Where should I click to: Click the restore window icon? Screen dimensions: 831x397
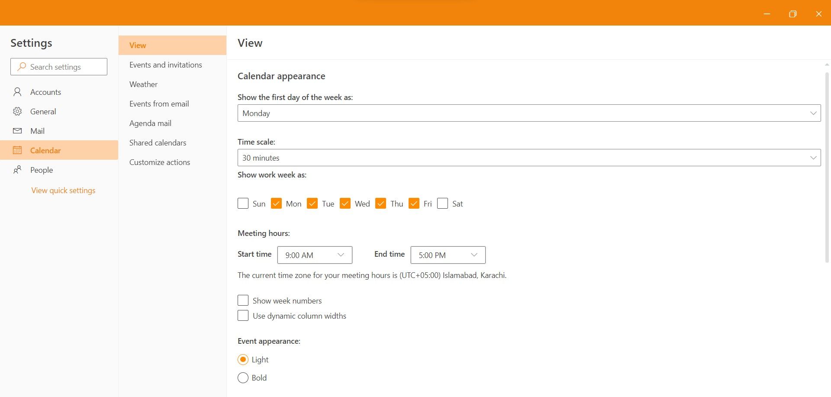click(792, 14)
